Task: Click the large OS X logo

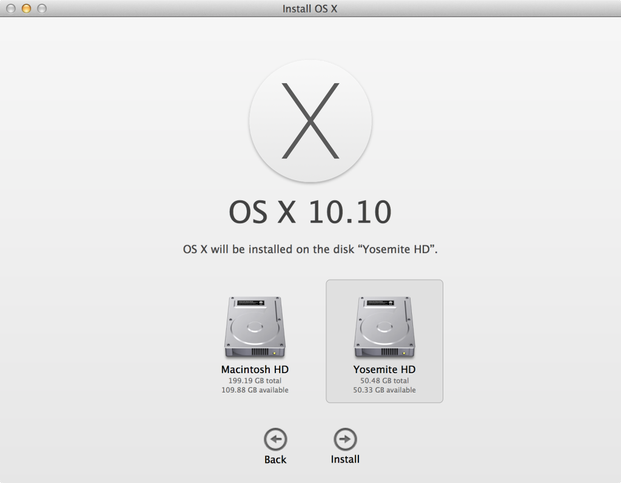Action: (x=310, y=121)
